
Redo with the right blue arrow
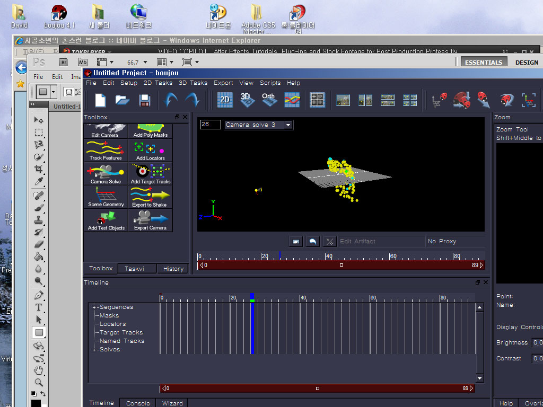[x=192, y=100]
